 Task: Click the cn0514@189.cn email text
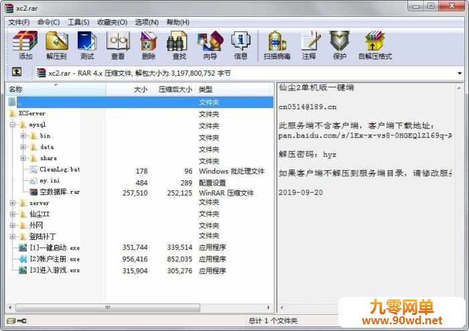[x=308, y=107]
